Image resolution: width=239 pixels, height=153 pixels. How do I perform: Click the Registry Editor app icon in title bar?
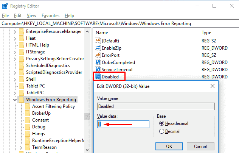pyautogui.click(x=5, y=6)
